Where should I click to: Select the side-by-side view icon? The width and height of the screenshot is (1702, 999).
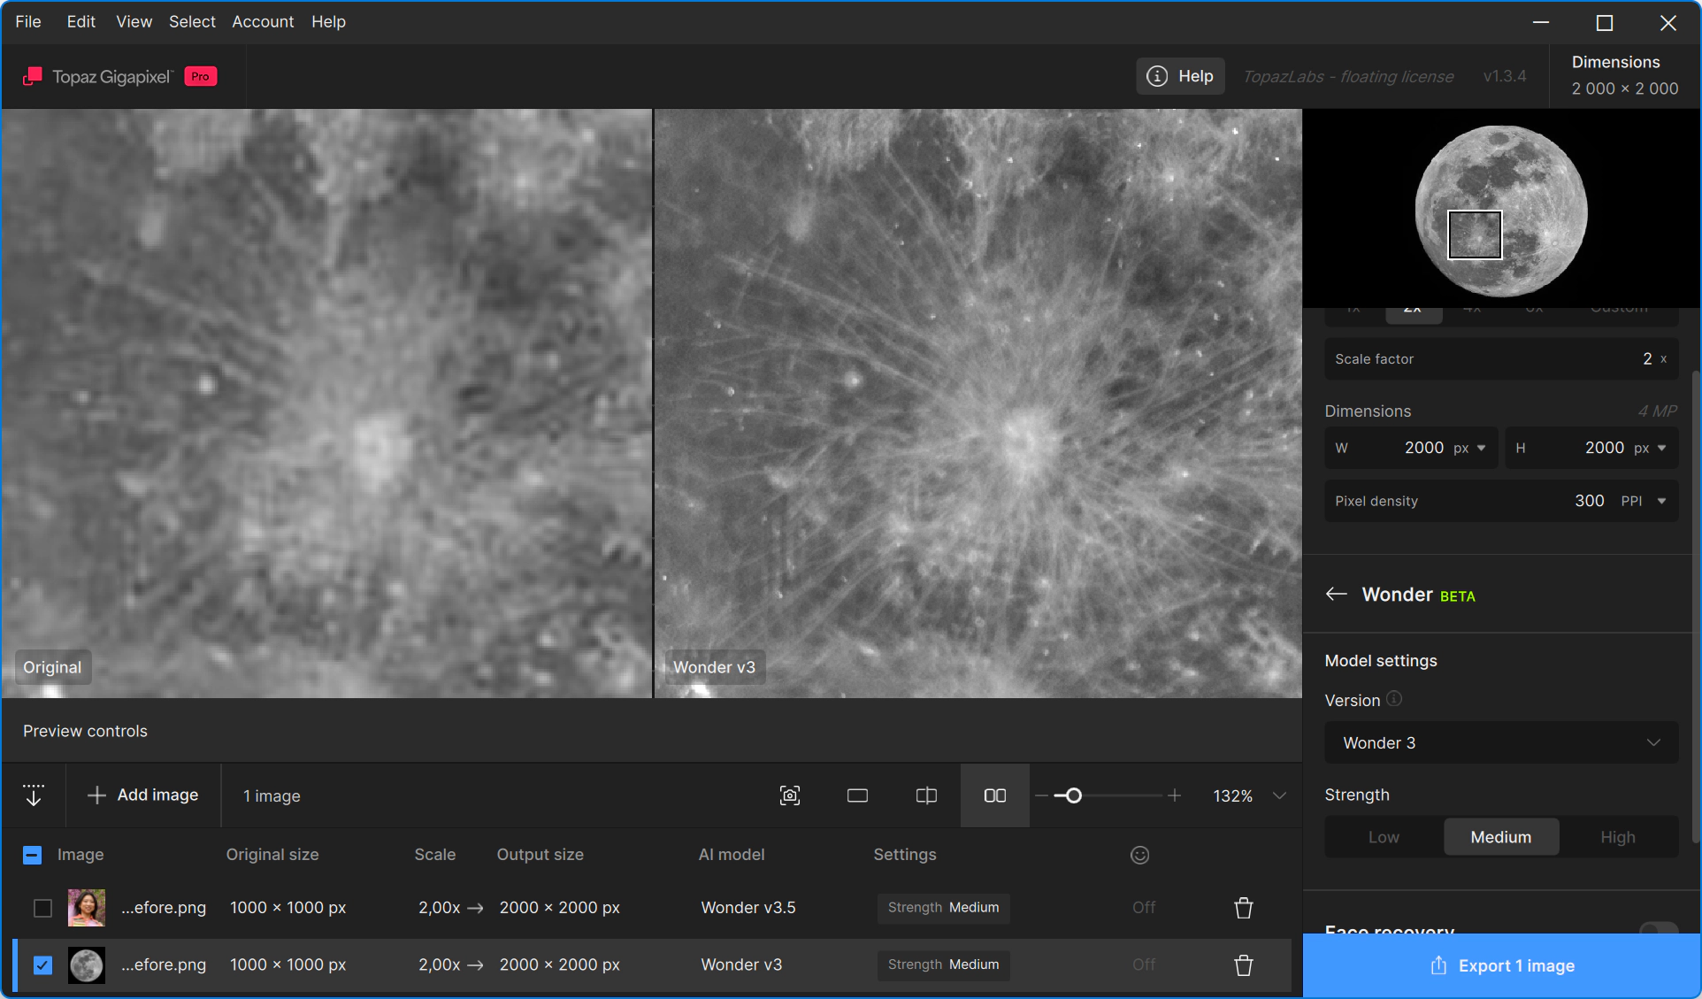995,795
